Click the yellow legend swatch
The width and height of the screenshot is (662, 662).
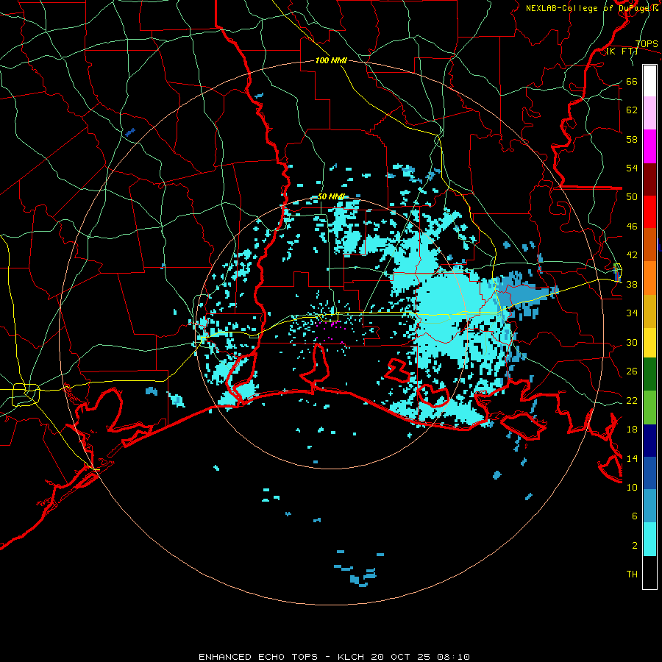pyautogui.click(x=649, y=343)
